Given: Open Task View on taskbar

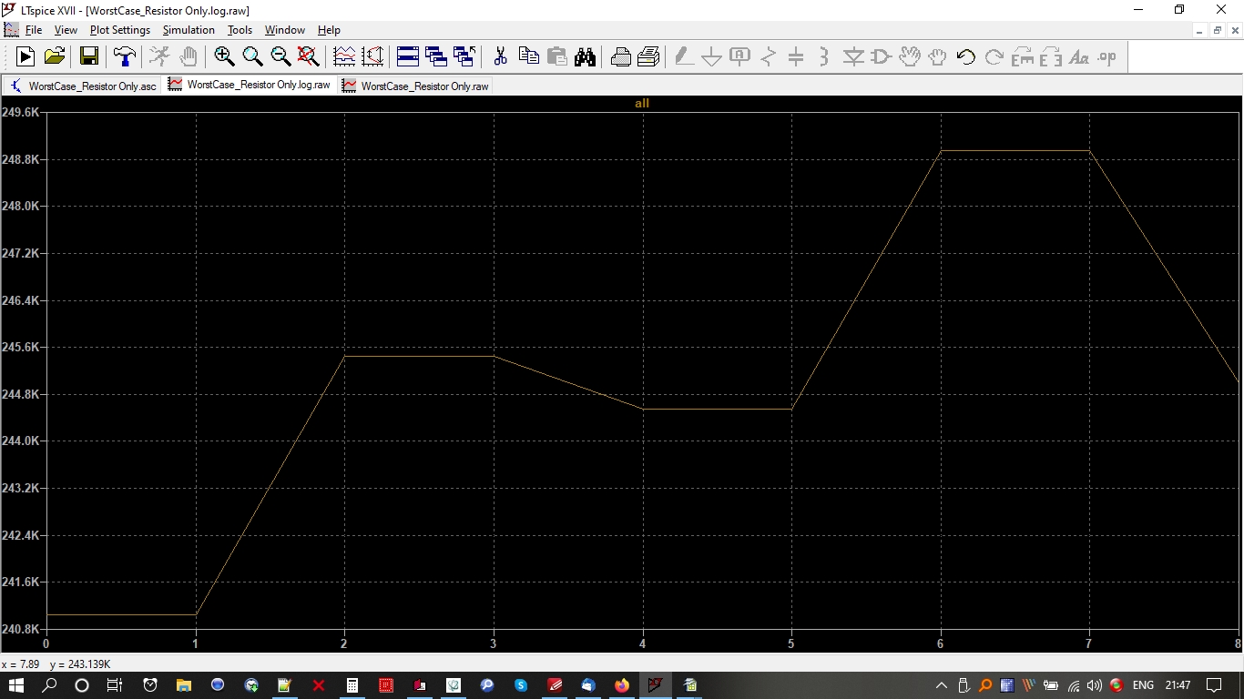Looking at the screenshot, I should (115, 684).
